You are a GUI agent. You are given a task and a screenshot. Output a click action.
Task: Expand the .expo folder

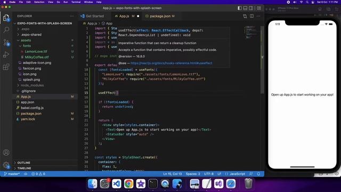tap(25, 29)
